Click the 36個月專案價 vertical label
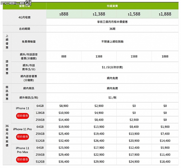The width and height of the screenshot is (181, 168). [7, 136]
